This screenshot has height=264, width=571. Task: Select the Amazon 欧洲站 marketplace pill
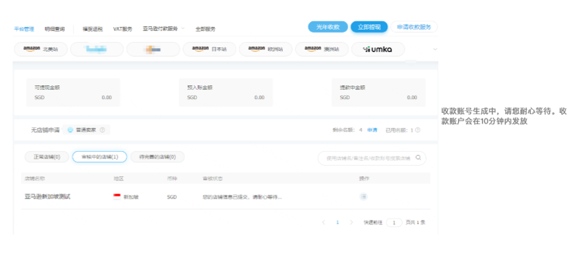(266, 49)
